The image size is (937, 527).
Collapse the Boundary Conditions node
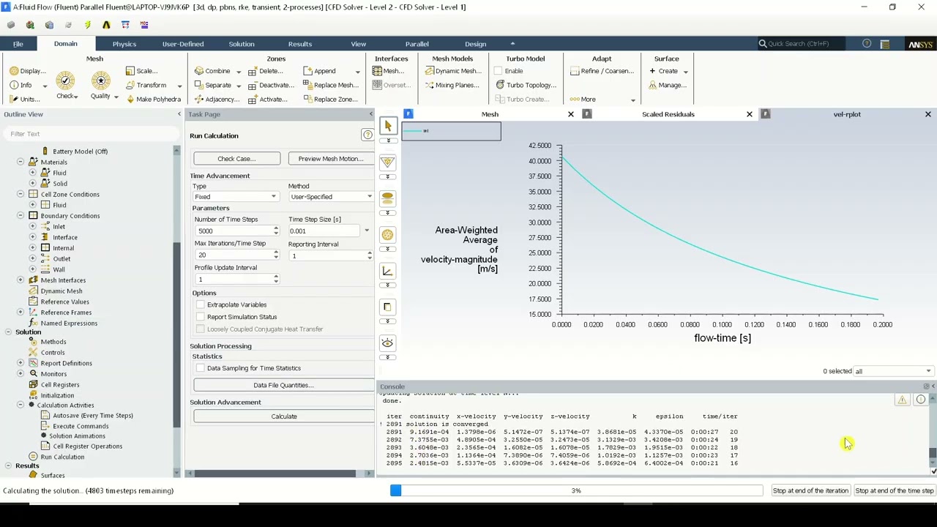[x=20, y=216]
